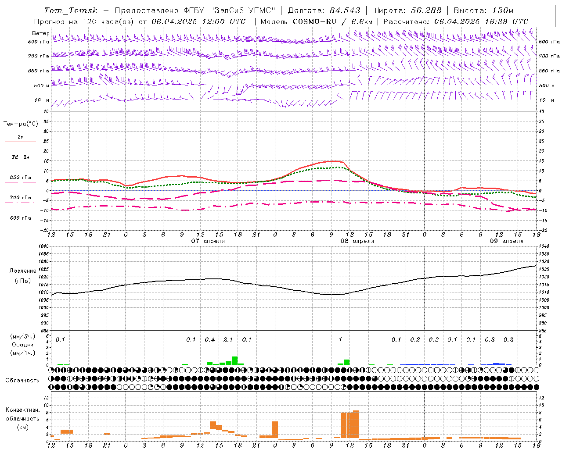The width and height of the screenshot is (562, 449).
Task: Click the "09 апреля" date under temperature chart
Action: (x=507, y=241)
